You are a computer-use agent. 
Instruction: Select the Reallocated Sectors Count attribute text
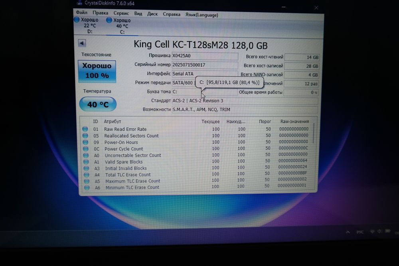pos(131,136)
